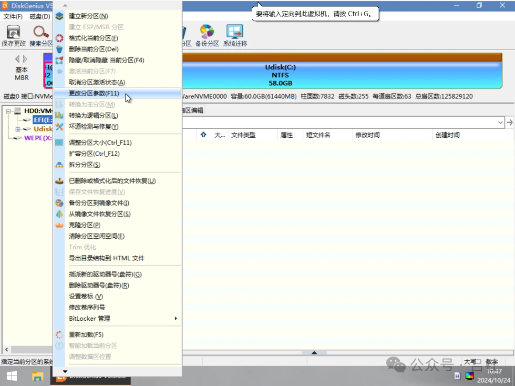Sort by 文件类型 column header
The image size is (515, 386).
243,135
